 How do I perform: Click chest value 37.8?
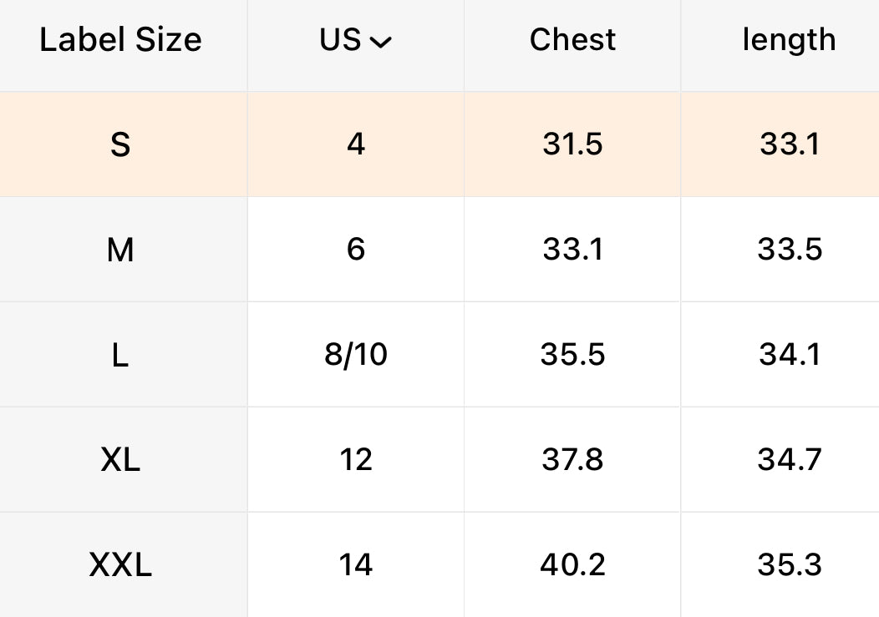(572, 460)
